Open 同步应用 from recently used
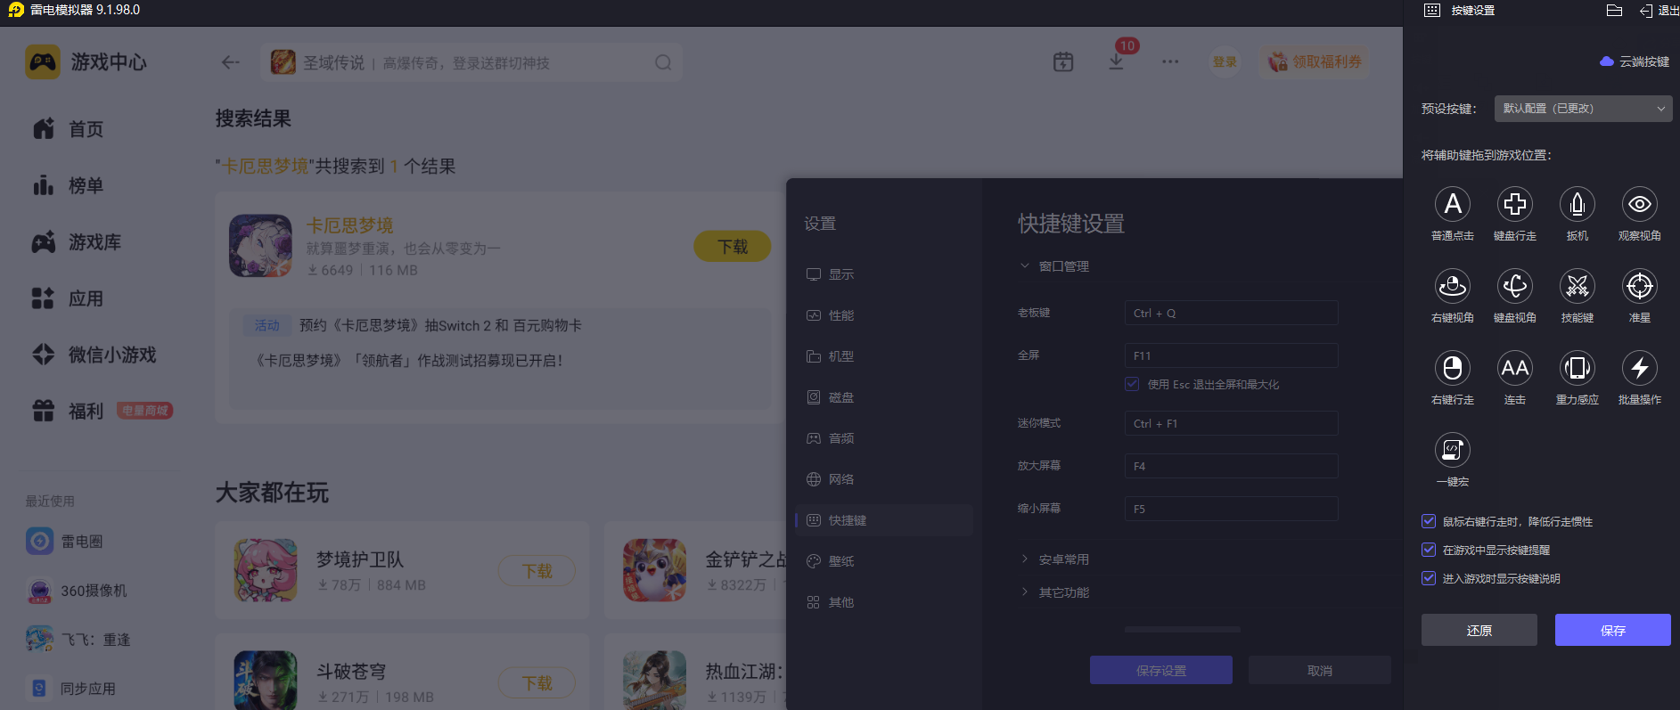The image size is (1680, 710). click(70, 689)
